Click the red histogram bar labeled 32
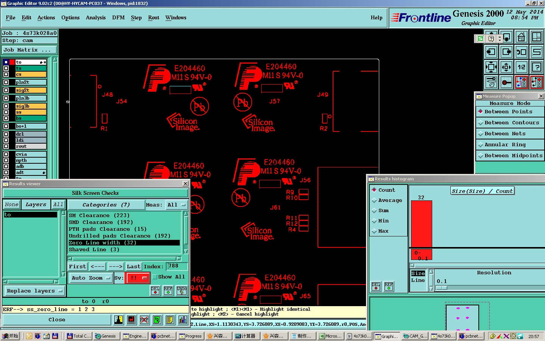The height and width of the screenshot is (341, 545). pyautogui.click(x=421, y=224)
